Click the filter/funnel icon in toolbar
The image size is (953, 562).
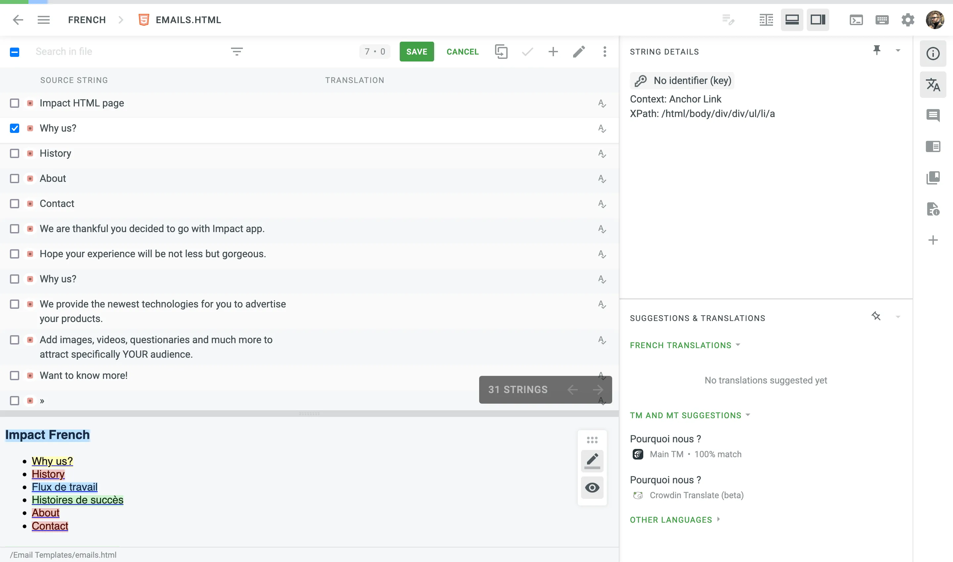[237, 52]
